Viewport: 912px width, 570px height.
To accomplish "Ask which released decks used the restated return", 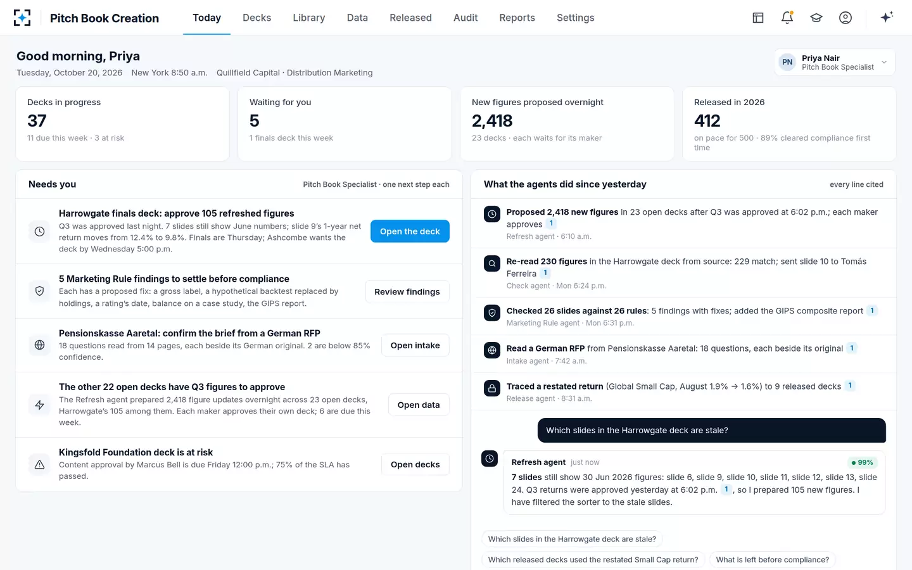I will [593, 560].
